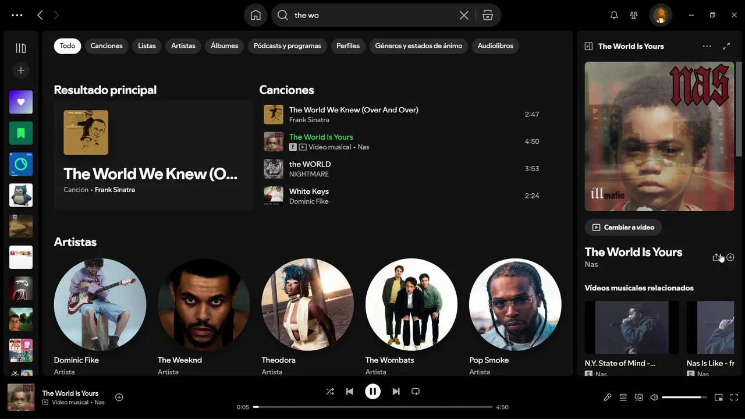Create a playlist with plus button
The width and height of the screenshot is (745, 419).
21,70
